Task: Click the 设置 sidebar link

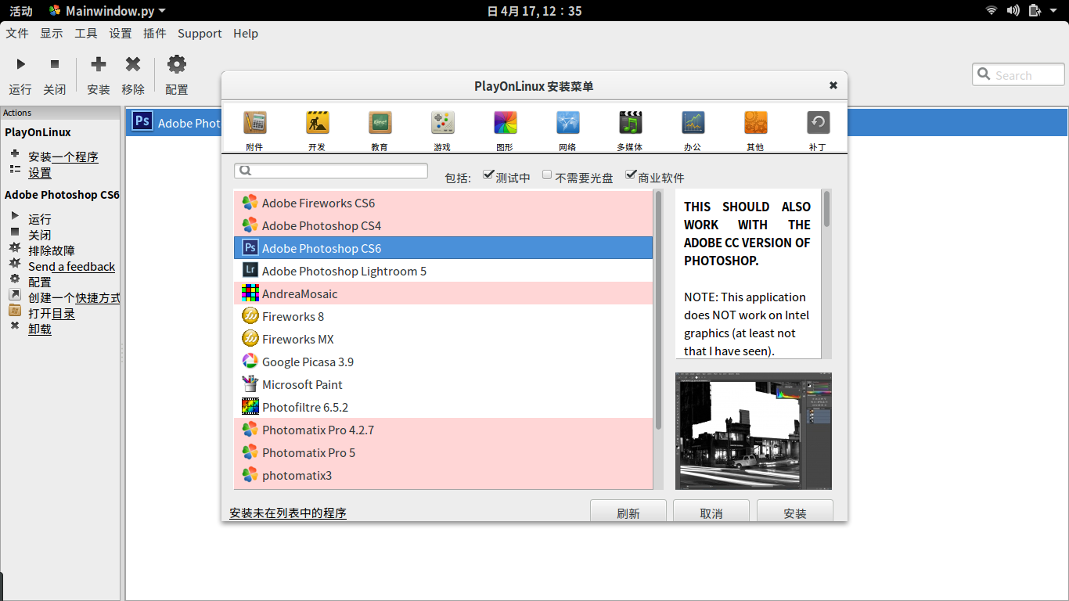Action: pos(40,172)
